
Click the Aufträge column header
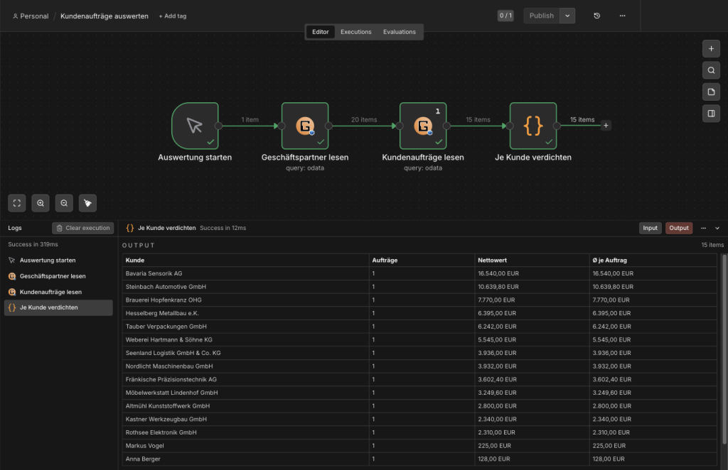coord(422,261)
